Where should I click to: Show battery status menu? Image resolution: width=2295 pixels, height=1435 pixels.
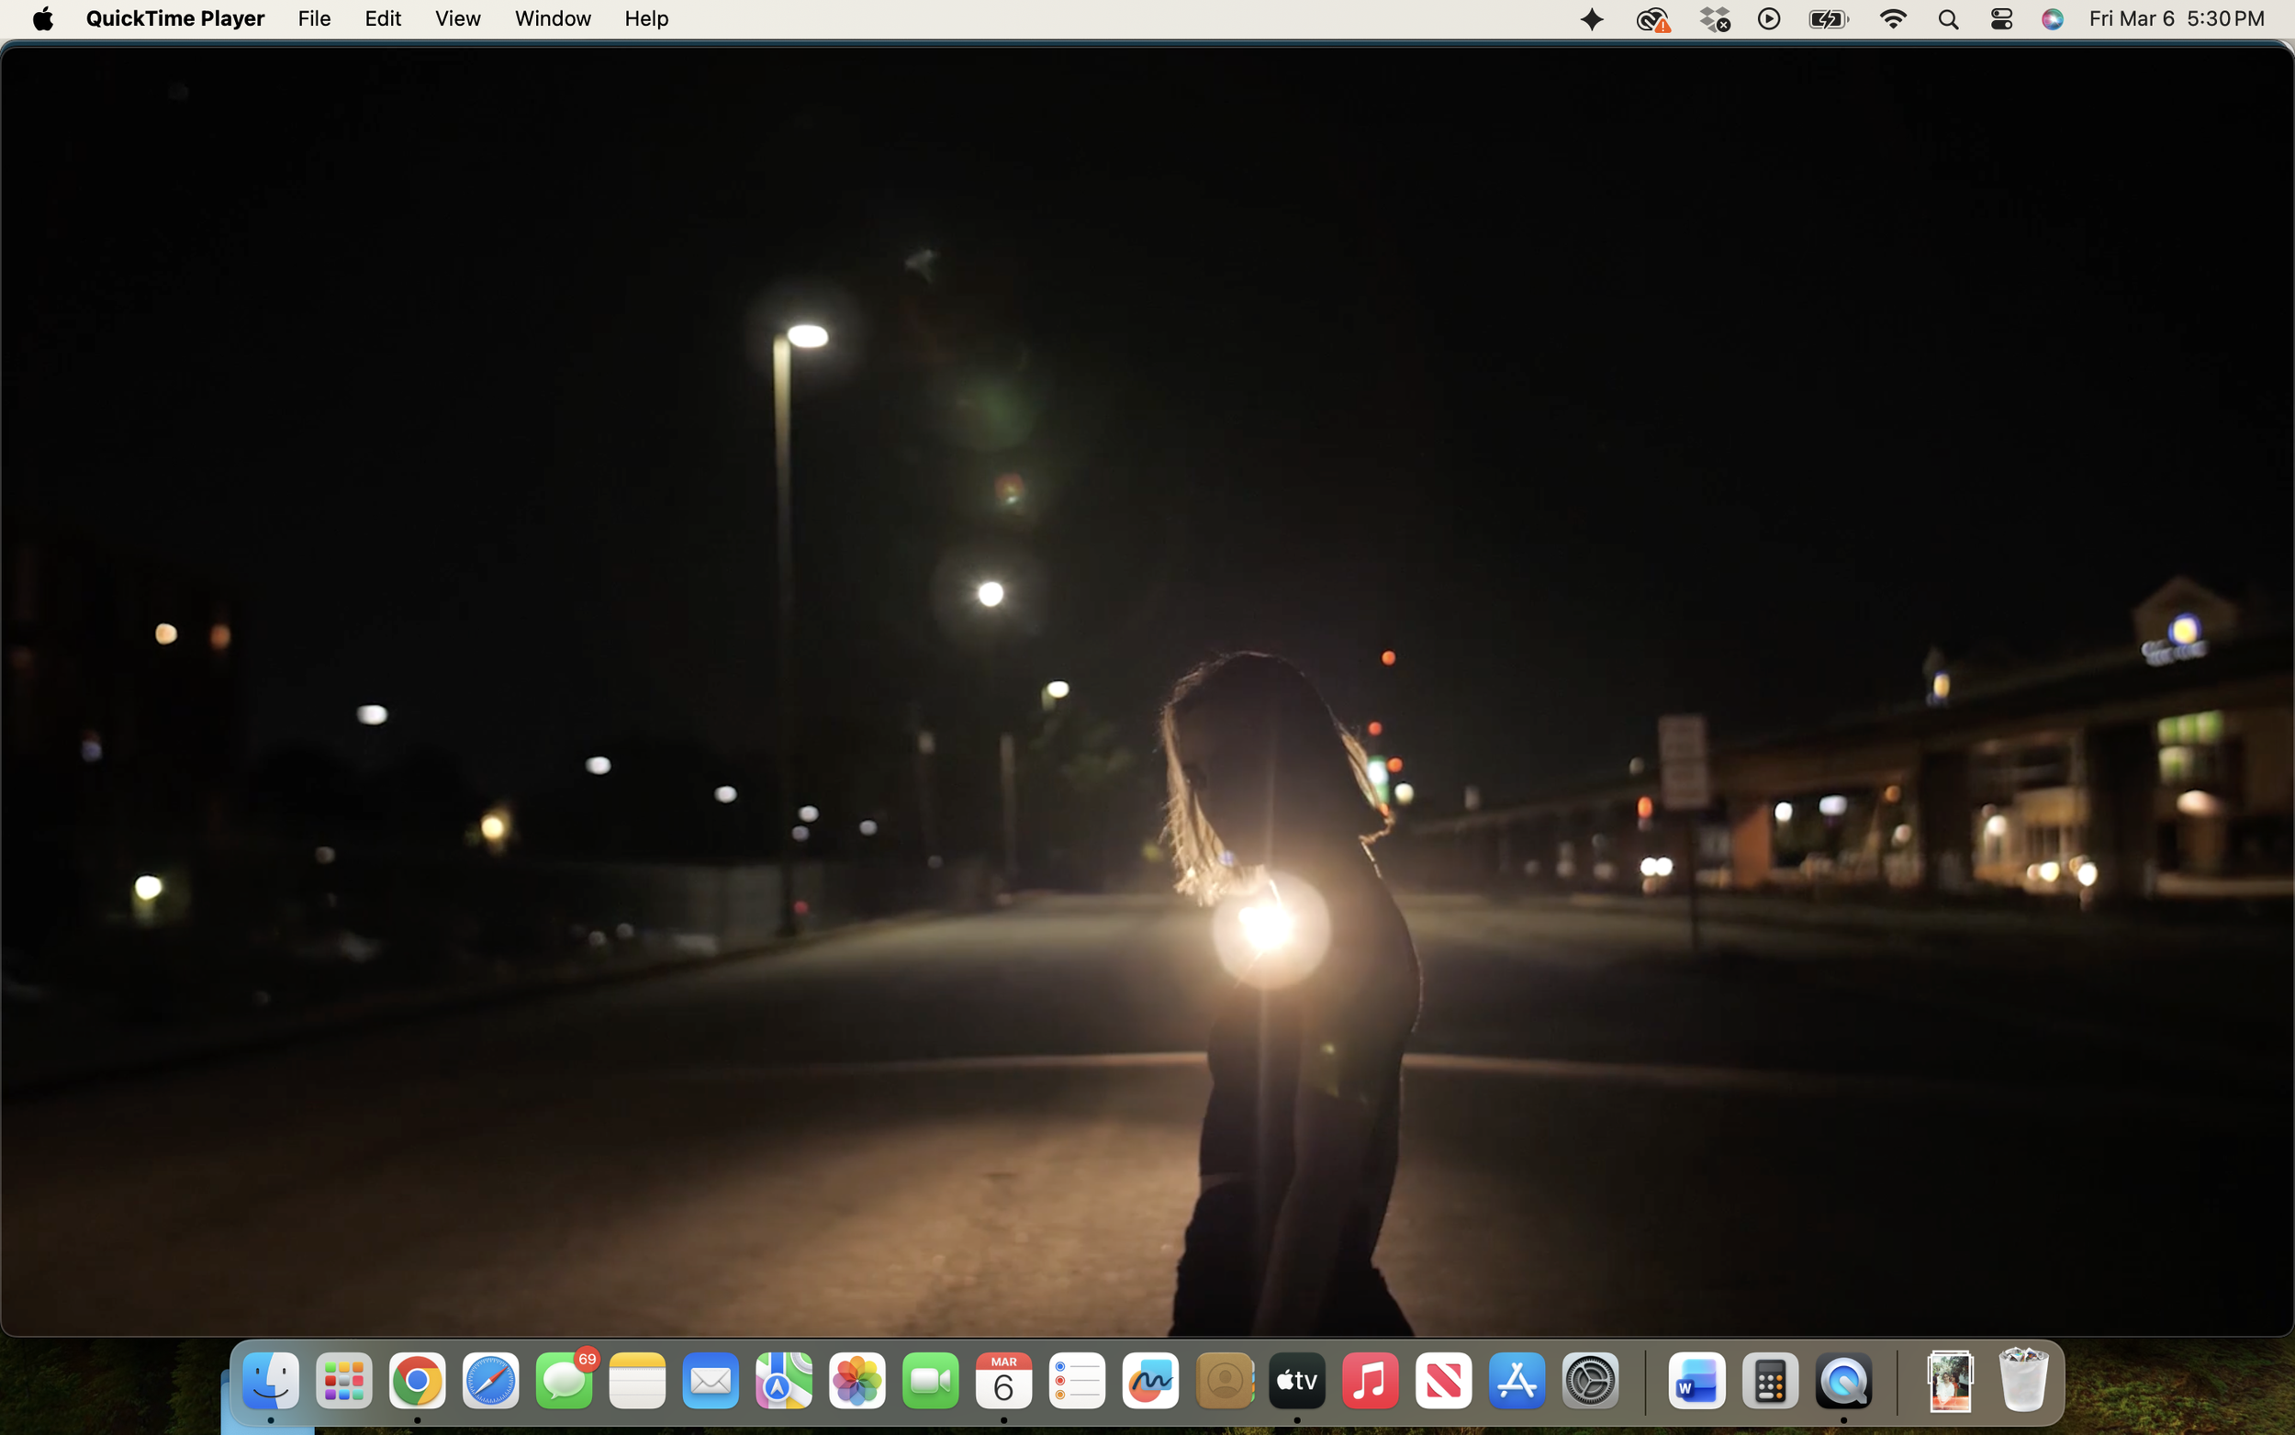[x=1827, y=19]
